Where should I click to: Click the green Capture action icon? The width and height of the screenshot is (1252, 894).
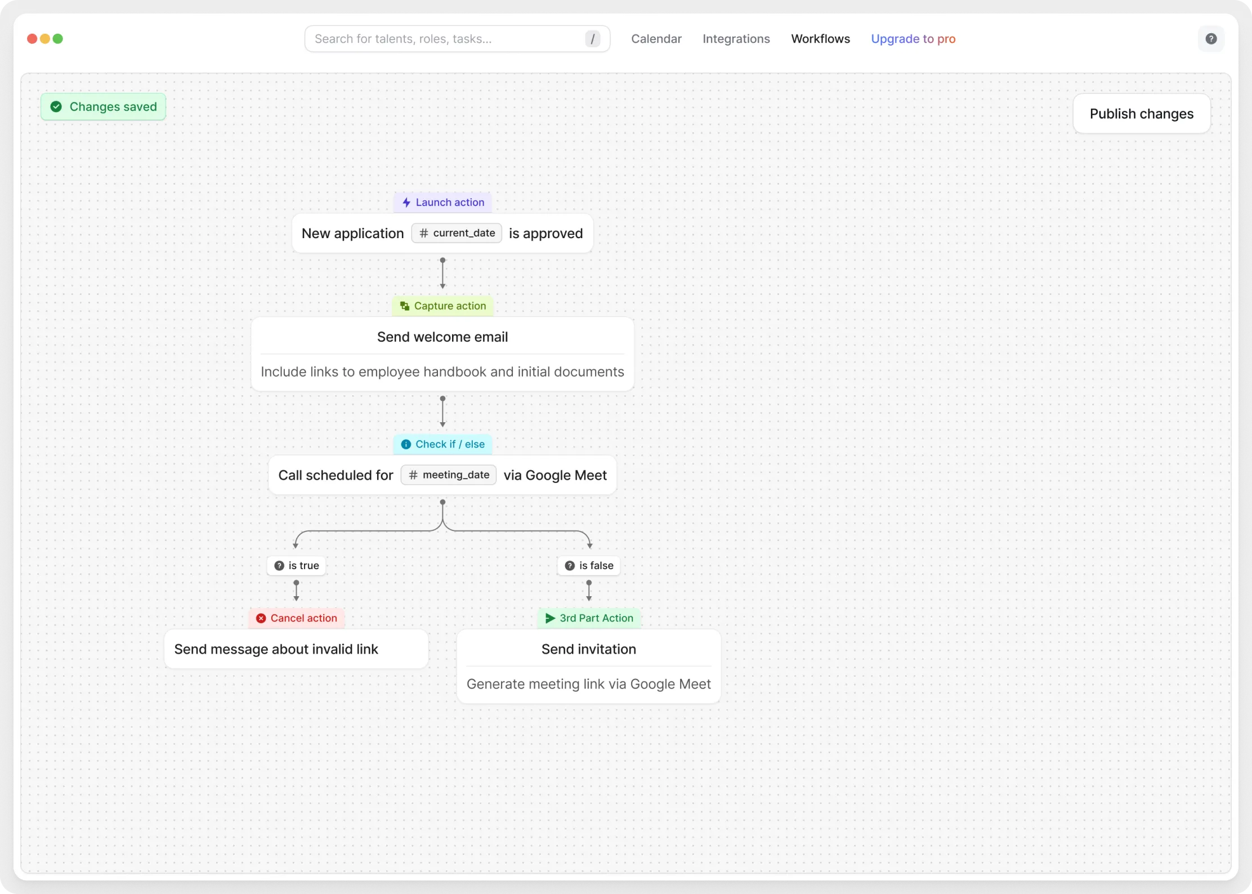404,306
